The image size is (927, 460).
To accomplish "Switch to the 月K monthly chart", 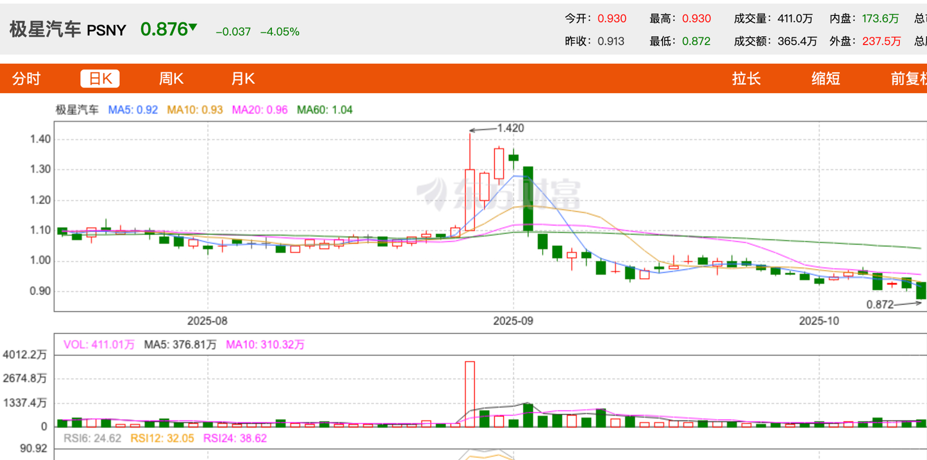I will (242, 79).
